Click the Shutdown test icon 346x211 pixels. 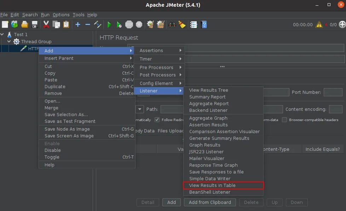[x=139, y=24]
